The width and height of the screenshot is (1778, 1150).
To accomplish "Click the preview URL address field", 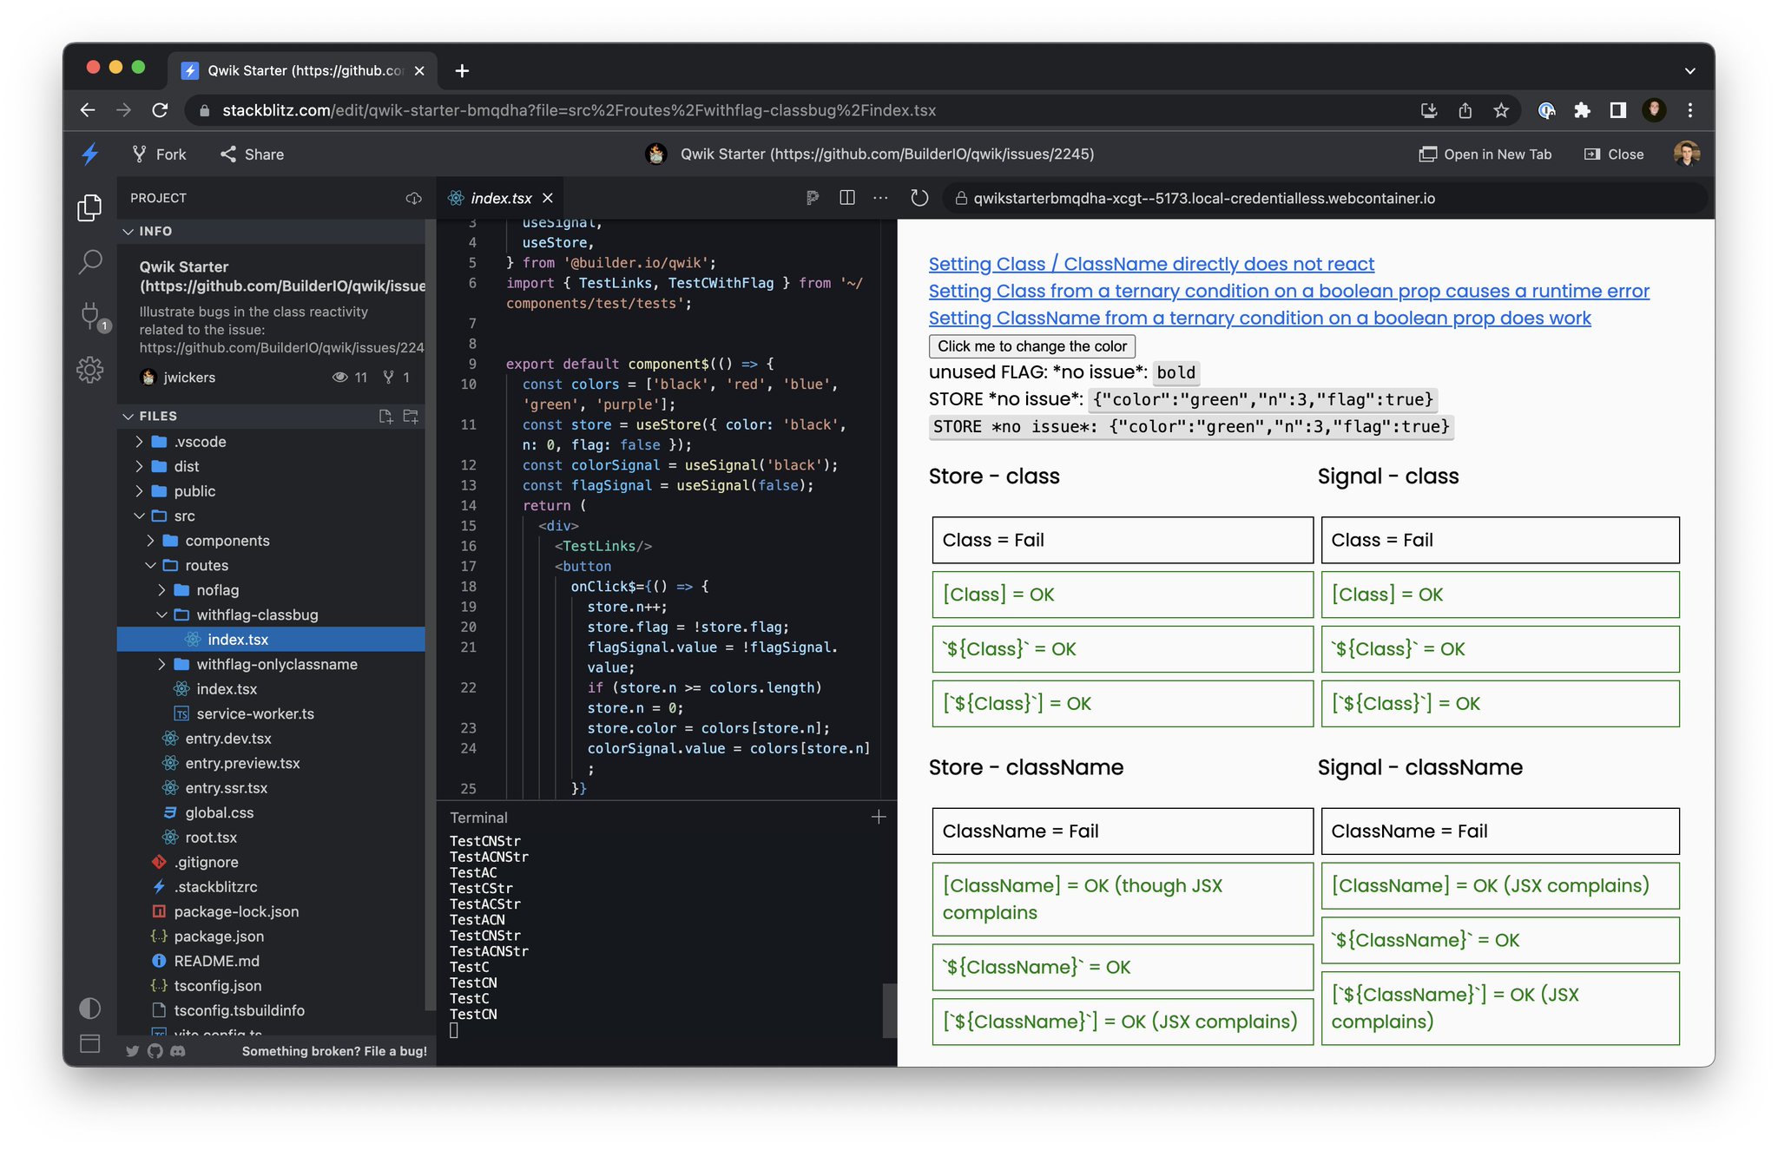I will pyautogui.click(x=1215, y=198).
